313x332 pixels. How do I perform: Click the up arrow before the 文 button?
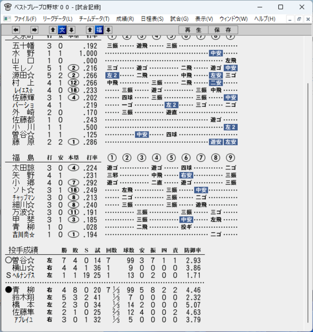(x=53, y=30)
